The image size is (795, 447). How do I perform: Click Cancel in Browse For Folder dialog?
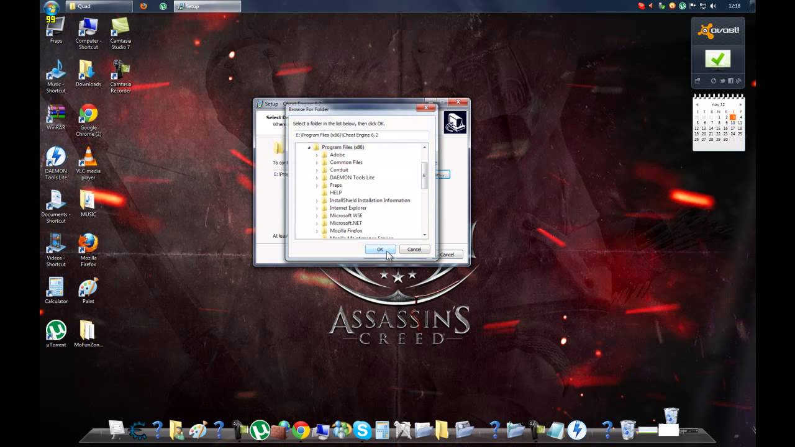(x=414, y=250)
